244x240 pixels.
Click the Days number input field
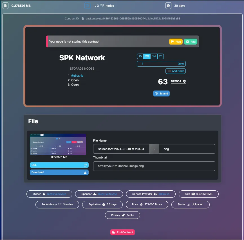(x=161, y=64)
